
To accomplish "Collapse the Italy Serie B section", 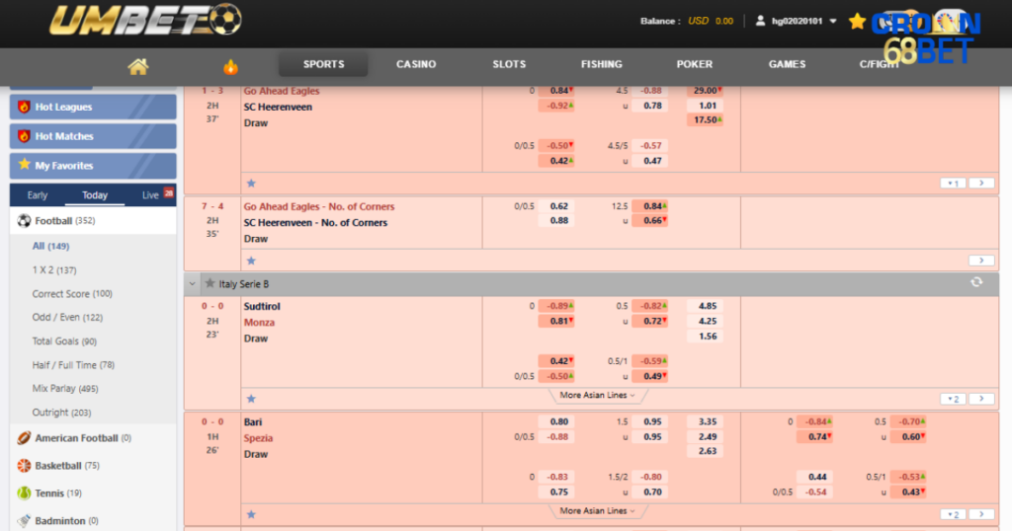I will (x=193, y=283).
